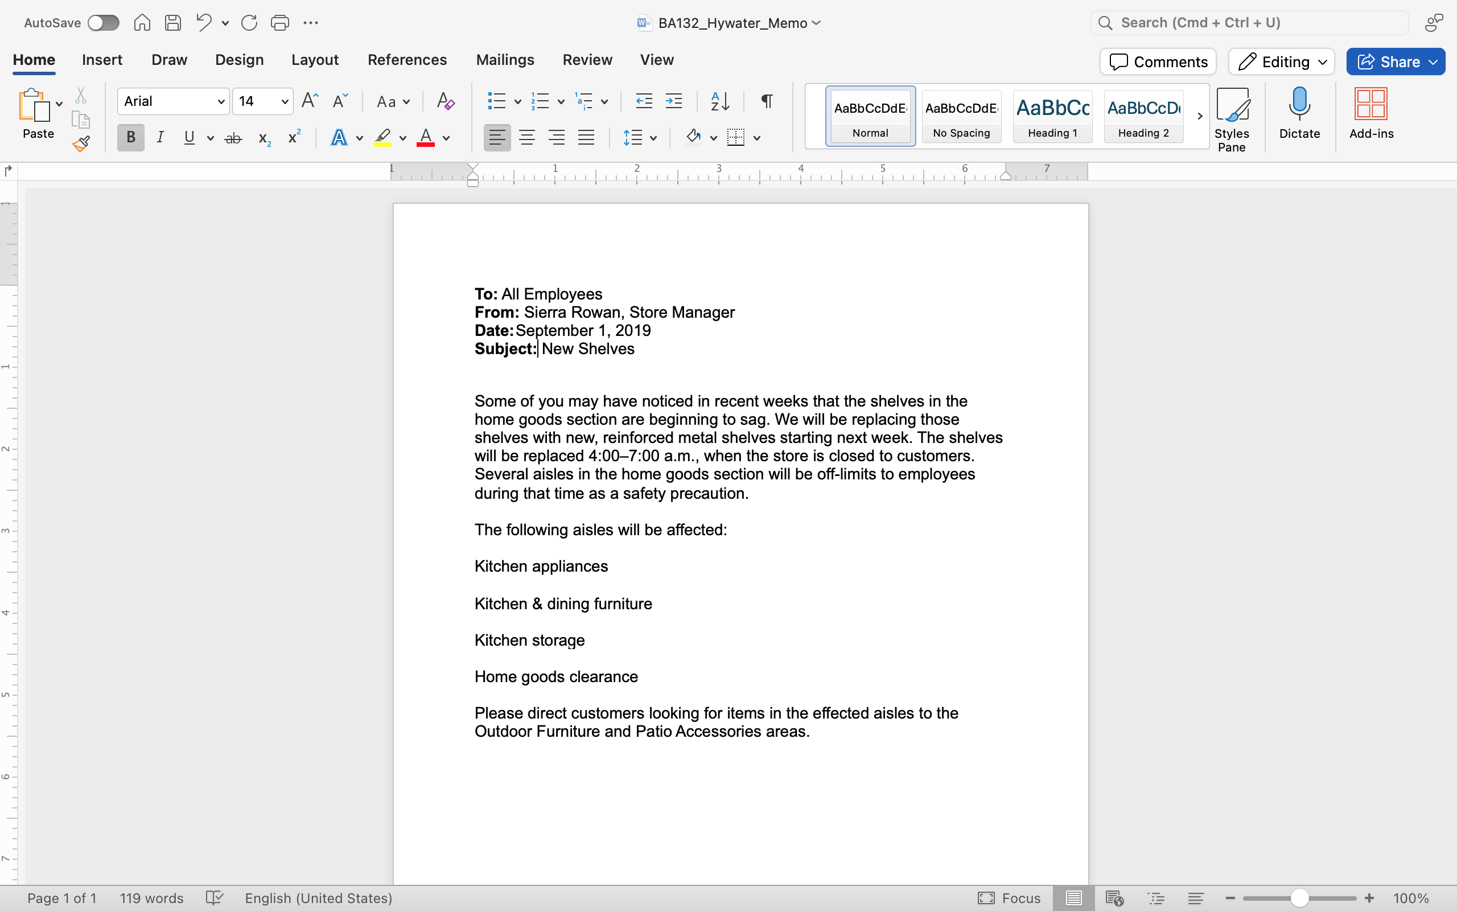Image resolution: width=1457 pixels, height=911 pixels.
Task: Open the more options ellipsis in title bar
Action: (311, 23)
